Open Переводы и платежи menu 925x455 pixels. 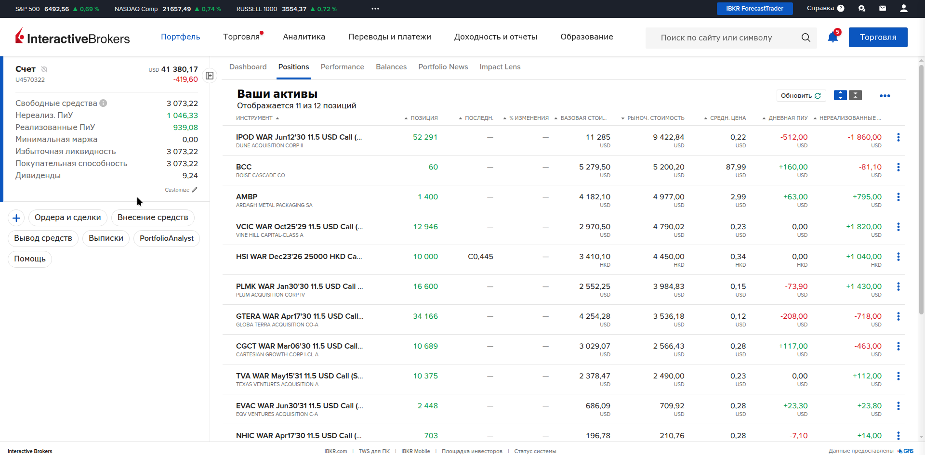[x=390, y=37]
